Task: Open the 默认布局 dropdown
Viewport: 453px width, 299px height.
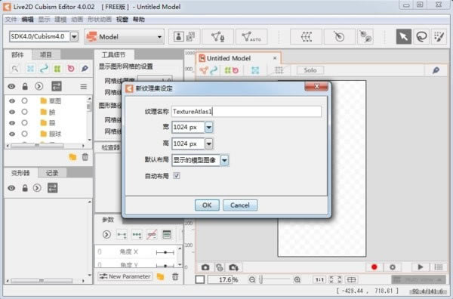Action: [x=224, y=160]
